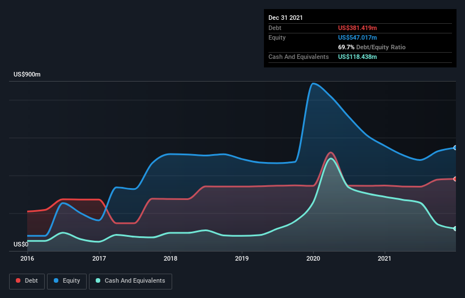Click the 2016 x-axis label
Viewport: 465px width, 298px height.
(x=27, y=258)
